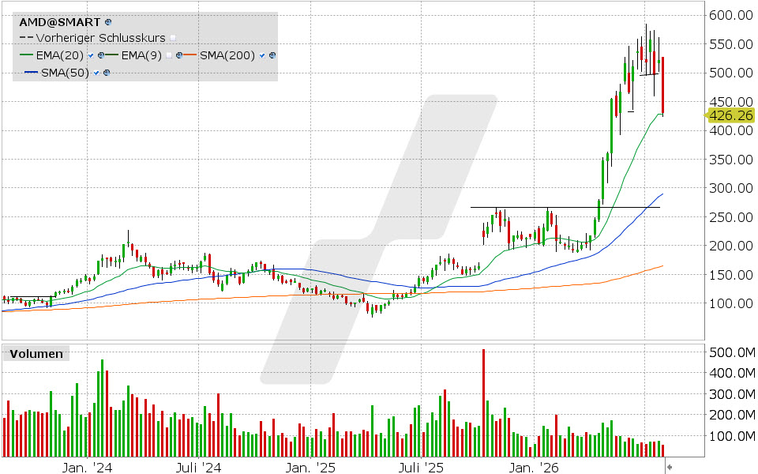Click the Jan. '26 date axis label
Image resolution: width=758 pixels, height=474 pixels.
[535, 468]
